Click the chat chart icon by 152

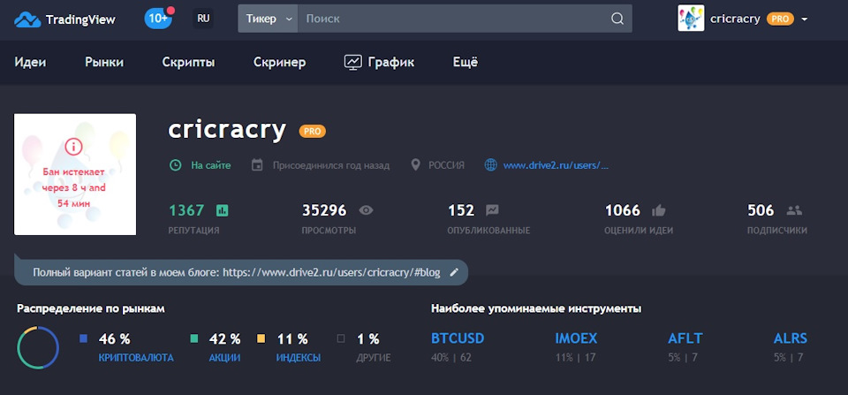click(492, 210)
